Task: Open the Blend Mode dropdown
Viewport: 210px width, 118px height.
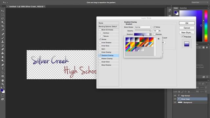Action: (x=143, y=27)
